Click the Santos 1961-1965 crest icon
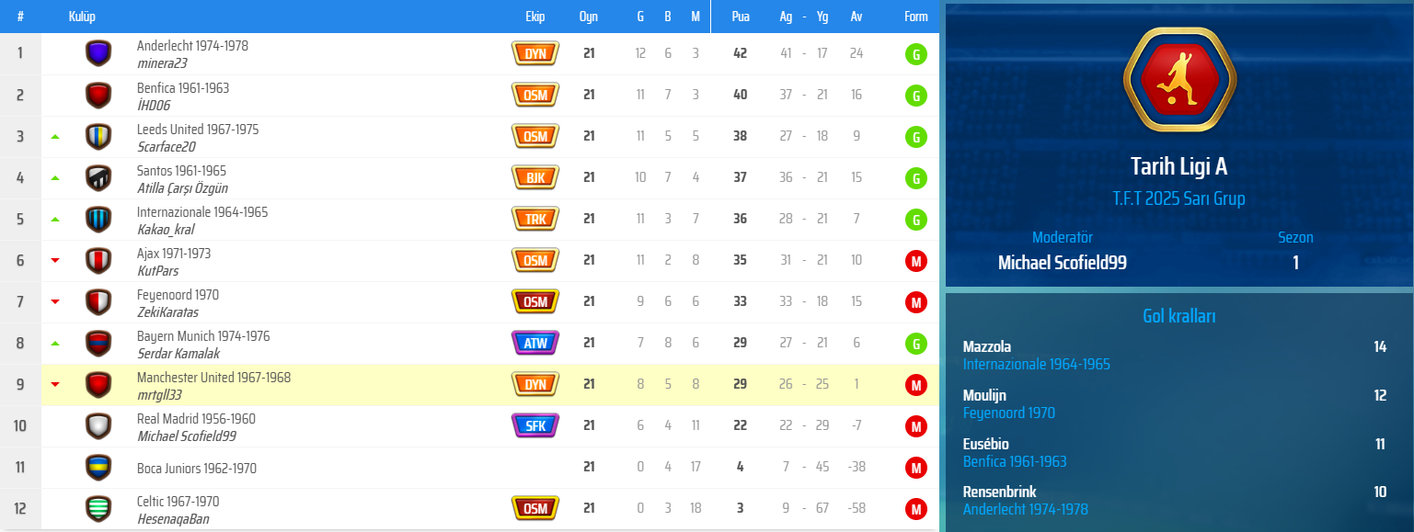Screen dimensions: 1414x532 point(98,178)
